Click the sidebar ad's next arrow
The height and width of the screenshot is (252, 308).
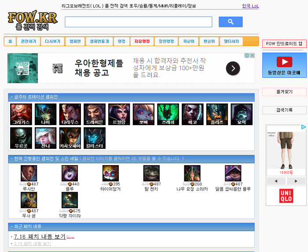[296, 181]
